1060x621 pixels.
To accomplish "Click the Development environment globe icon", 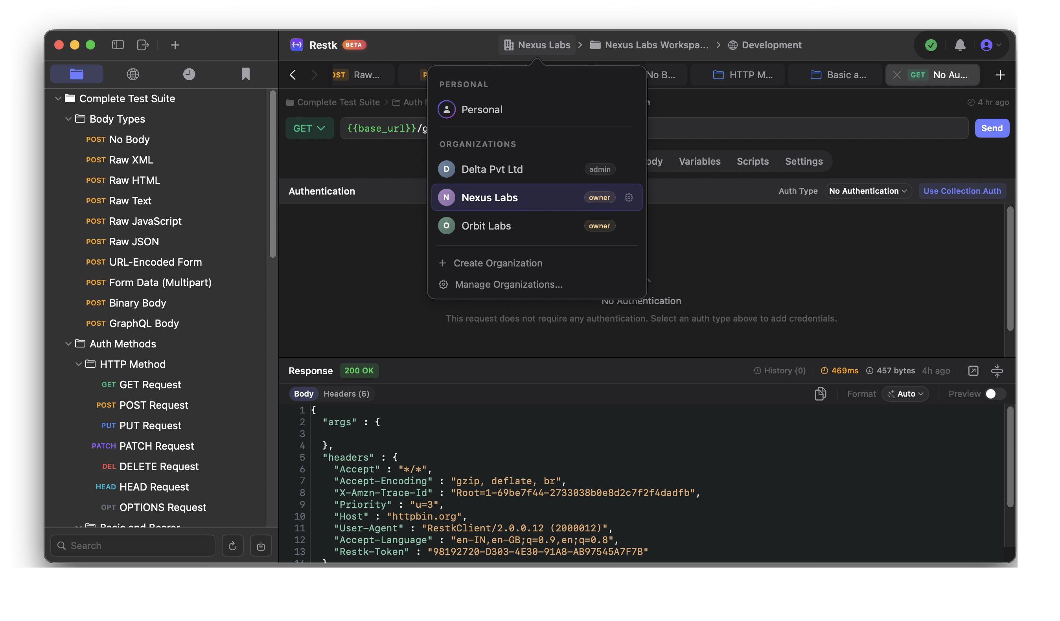I will 732,45.
